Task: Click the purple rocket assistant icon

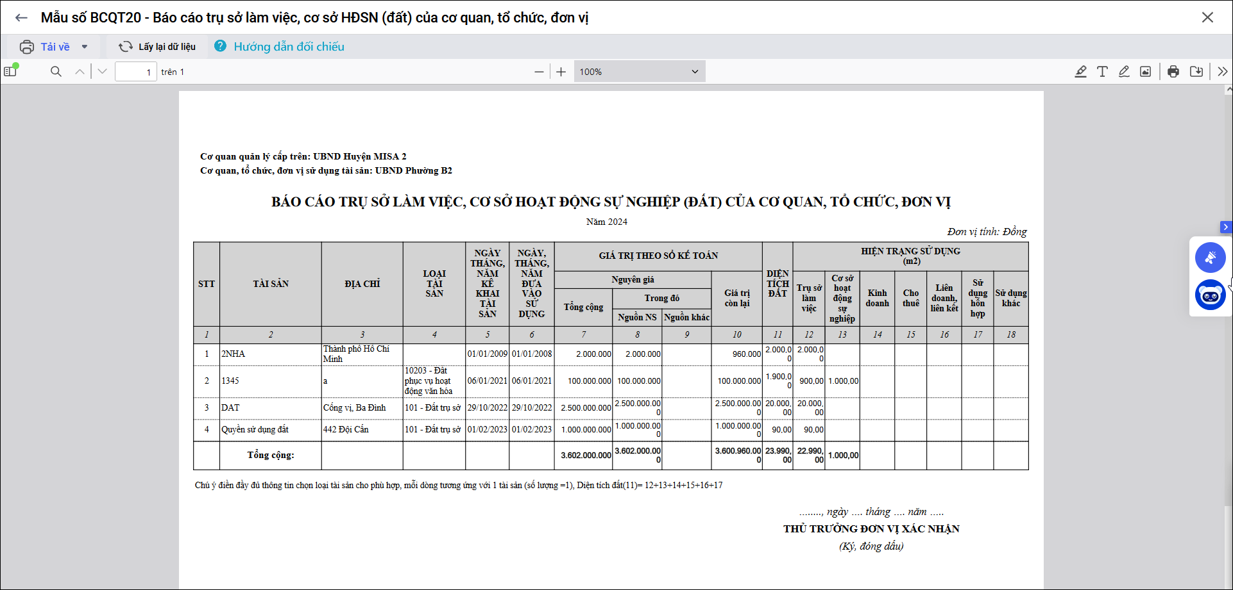Action: tap(1211, 258)
